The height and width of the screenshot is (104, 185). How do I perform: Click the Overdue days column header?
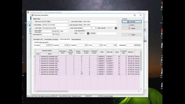(123, 52)
